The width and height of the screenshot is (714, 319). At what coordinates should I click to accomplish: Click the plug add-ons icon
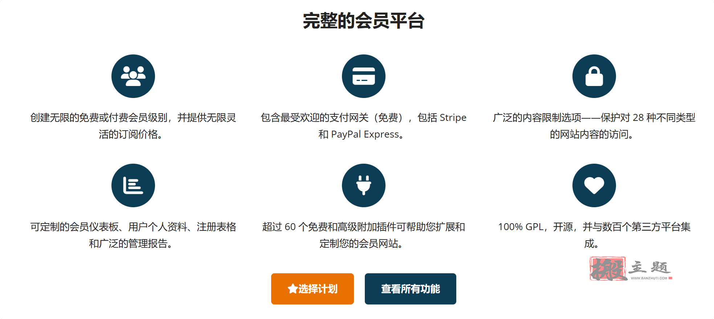click(x=364, y=185)
